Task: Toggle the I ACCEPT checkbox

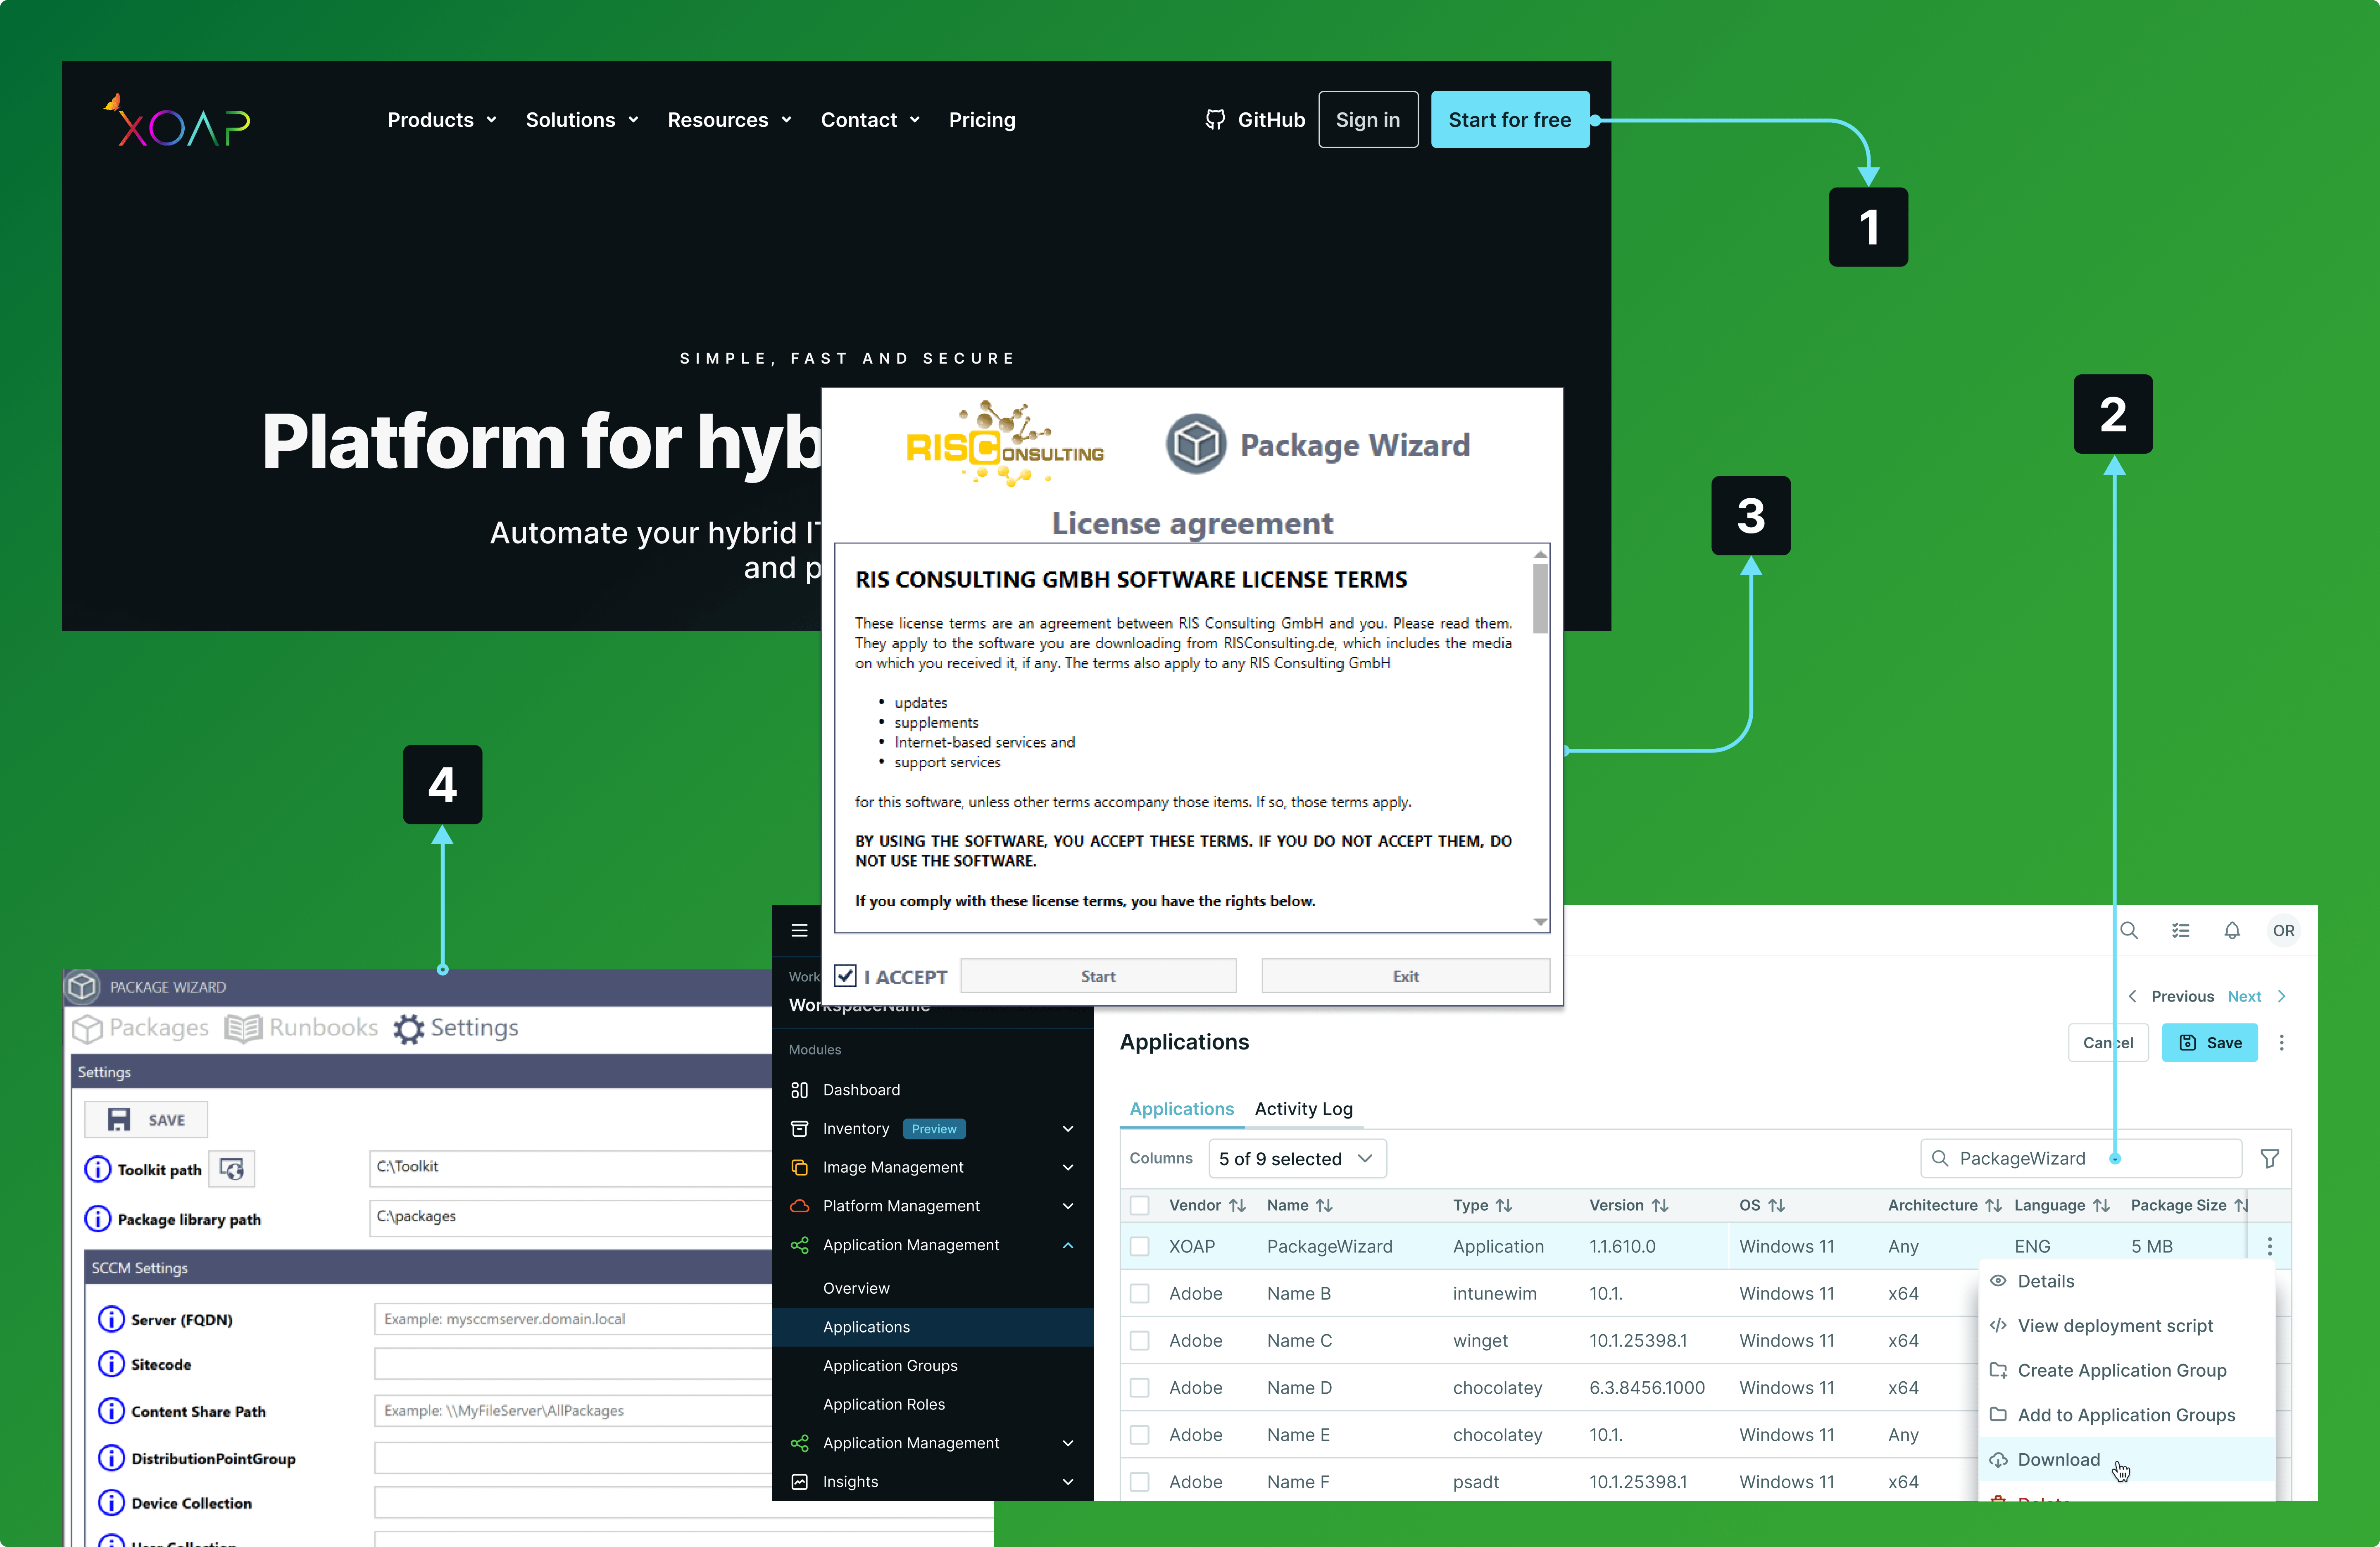Action: tap(845, 976)
